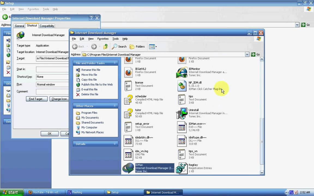Click OK in the Properties dialog

click(x=50, y=134)
